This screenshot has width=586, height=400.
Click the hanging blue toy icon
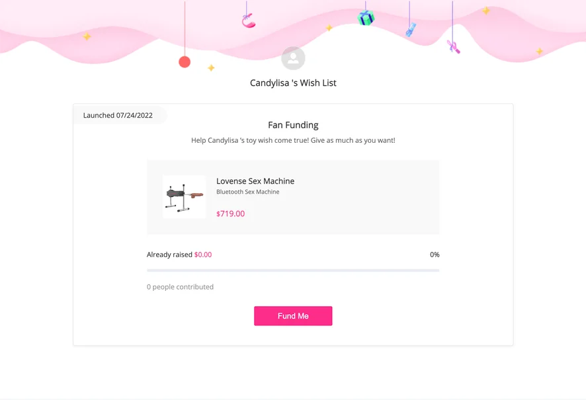pos(411,30)
